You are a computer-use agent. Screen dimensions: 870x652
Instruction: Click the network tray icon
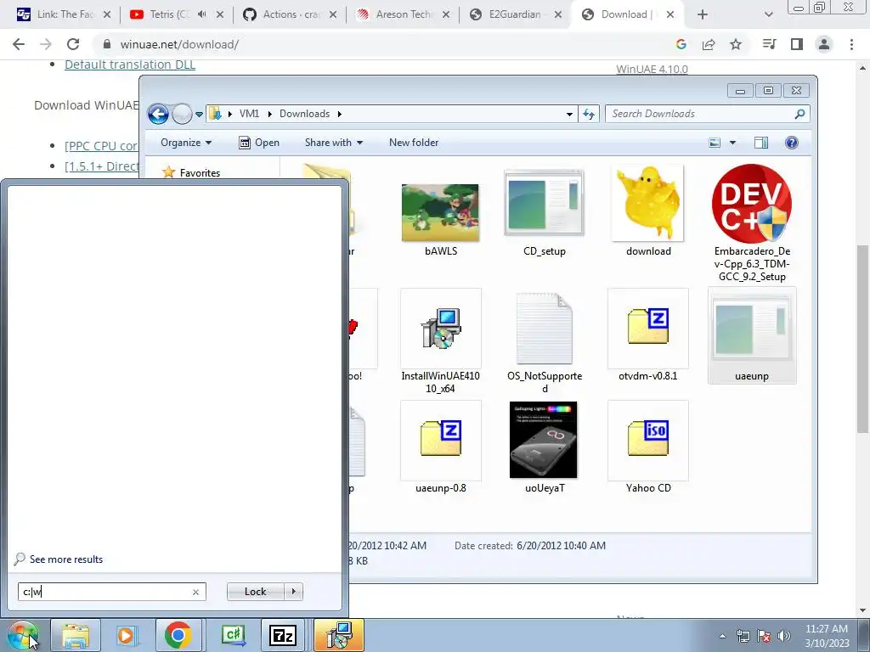coord(743,637)
